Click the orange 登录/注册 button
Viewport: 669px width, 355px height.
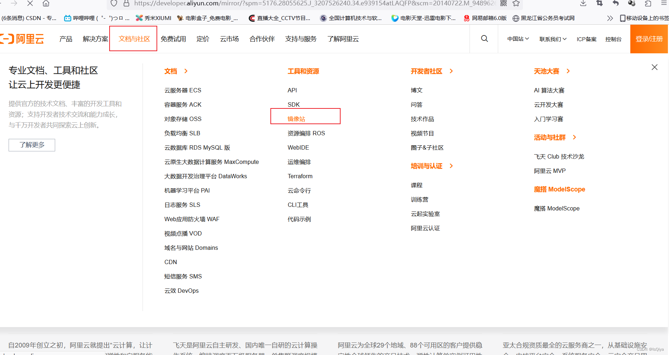click(x=649, y=39)
